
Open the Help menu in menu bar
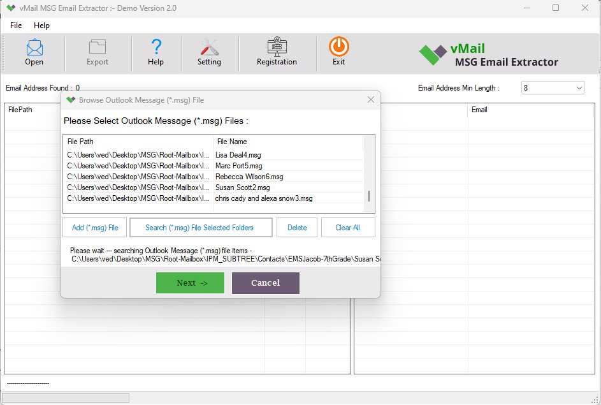pyautogui.click(x=42, y=26)
